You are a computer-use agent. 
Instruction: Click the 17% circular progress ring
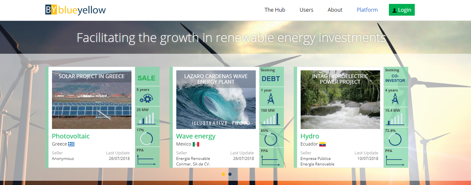pos(147,139)
